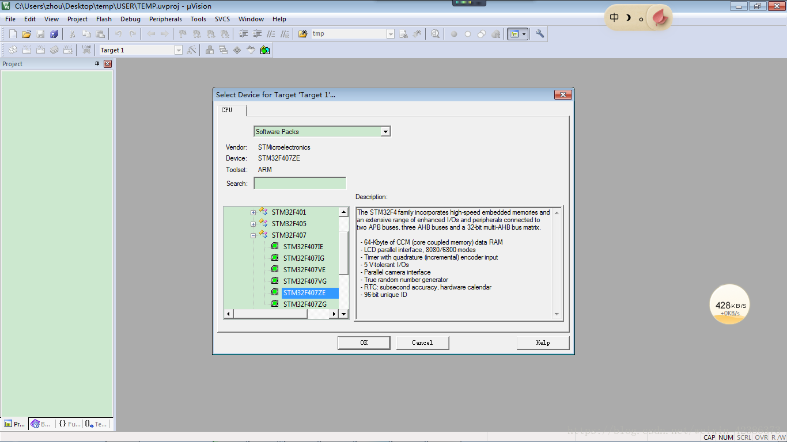Click the Cancel button
The height and width of the screenshot is (442, 787).
point(422,342)
